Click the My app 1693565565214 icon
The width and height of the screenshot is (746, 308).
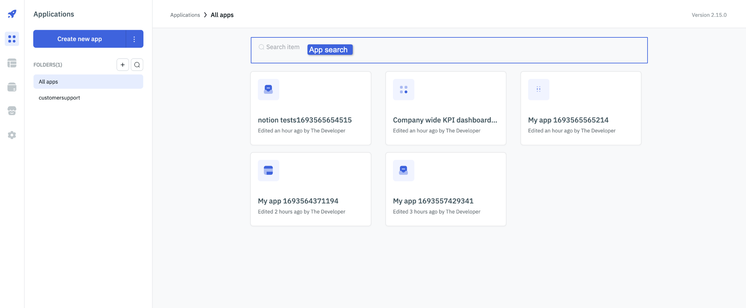(538, 90)
